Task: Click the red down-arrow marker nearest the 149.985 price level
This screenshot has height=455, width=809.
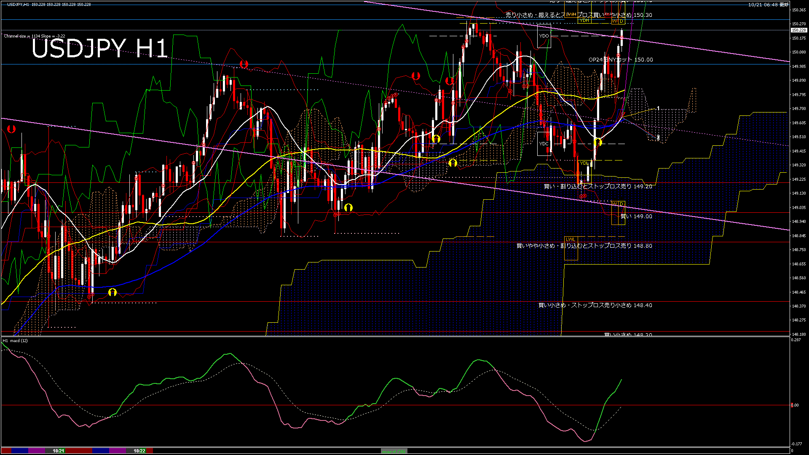Action: tap(244, 64)
